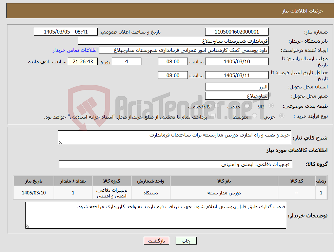Click the شهر محل تحویل field
Viewport: 334px width, 252px height.
tap(237, 96)
